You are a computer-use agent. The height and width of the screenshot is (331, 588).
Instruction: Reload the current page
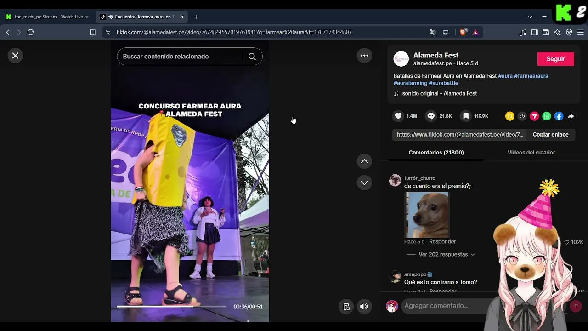pos(31,32)
